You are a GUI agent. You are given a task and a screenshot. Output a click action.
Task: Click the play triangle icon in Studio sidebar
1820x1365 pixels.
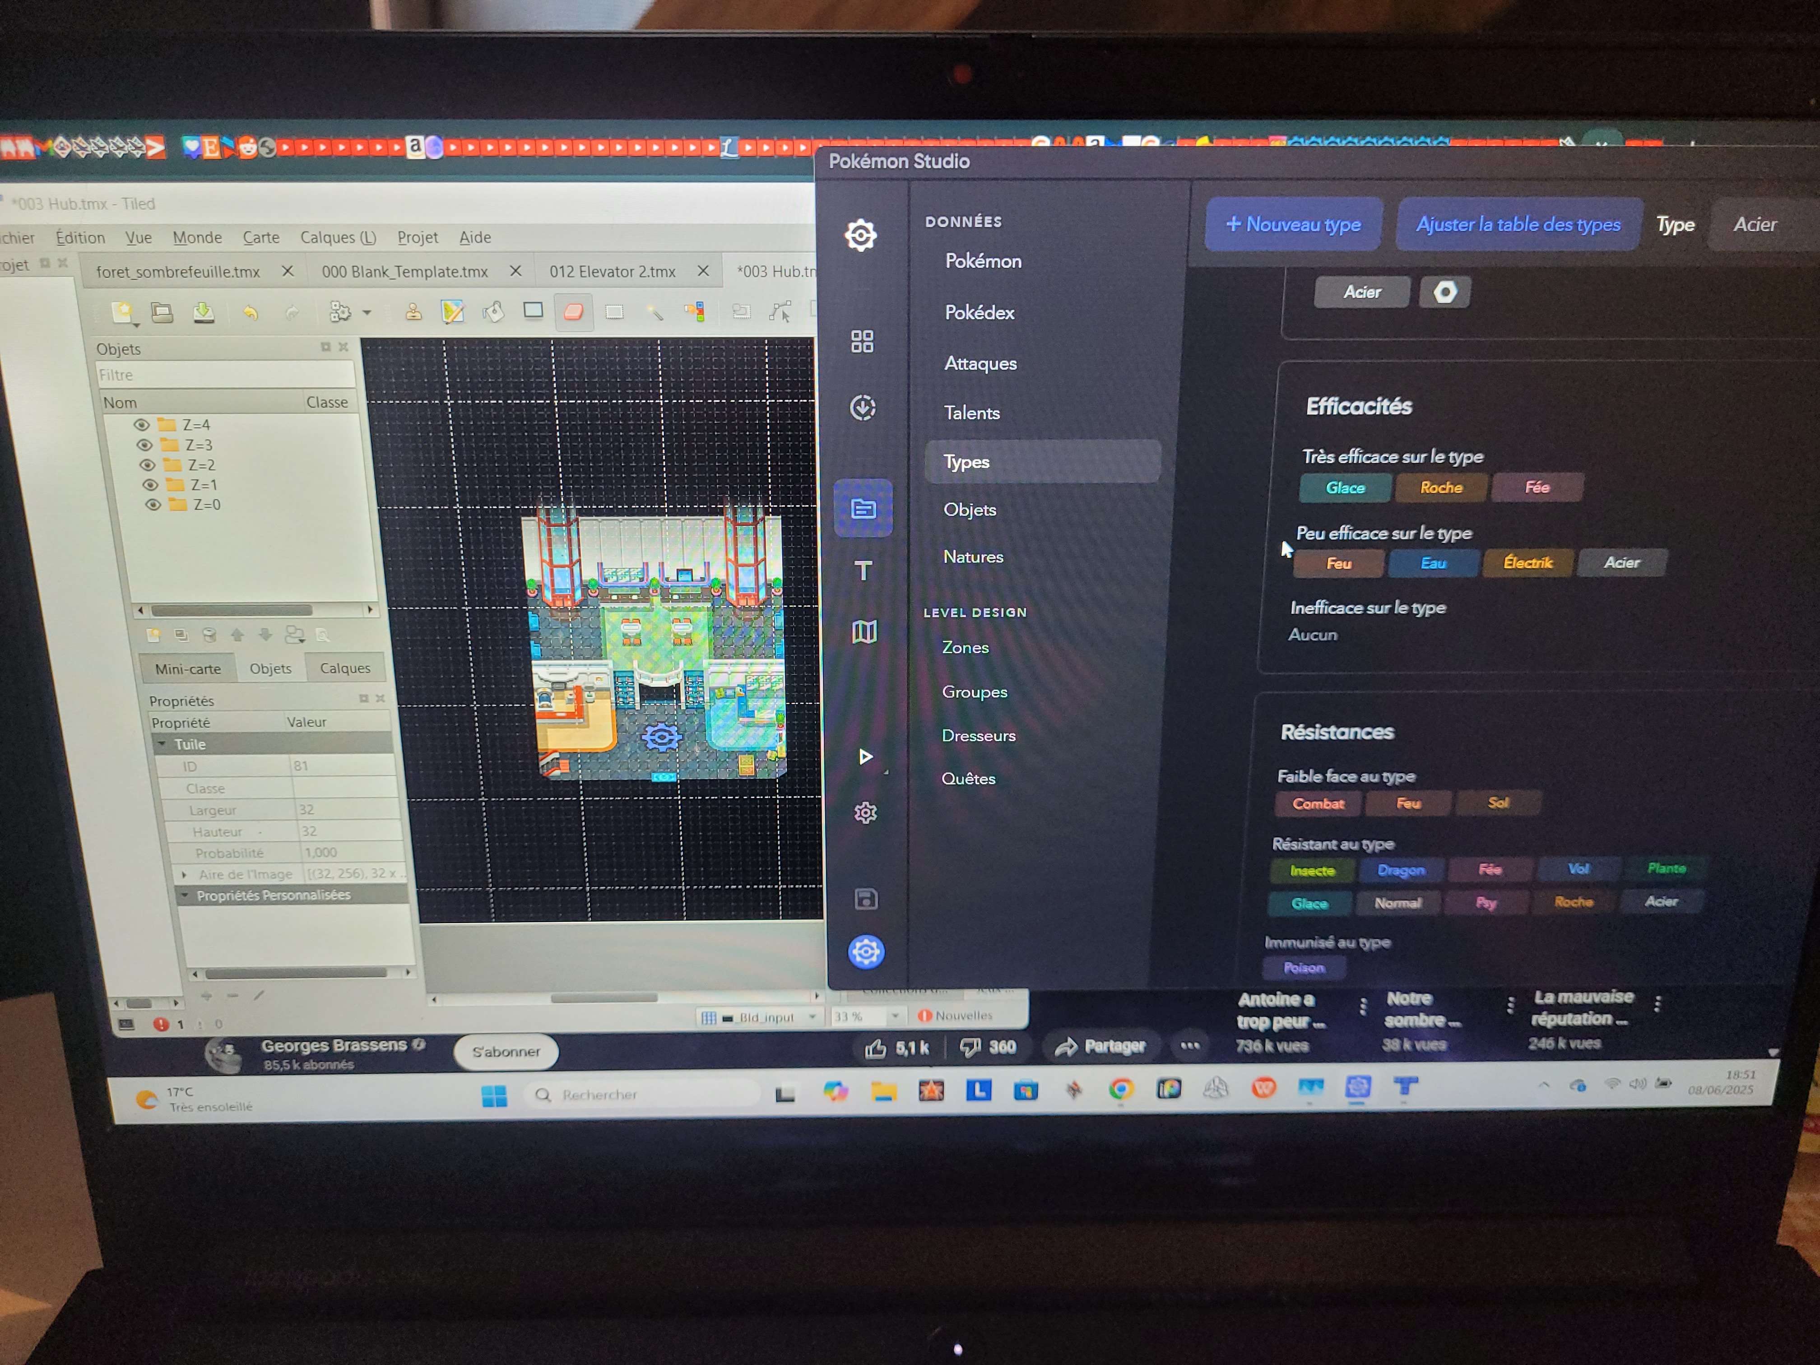(x=866, y=756)
